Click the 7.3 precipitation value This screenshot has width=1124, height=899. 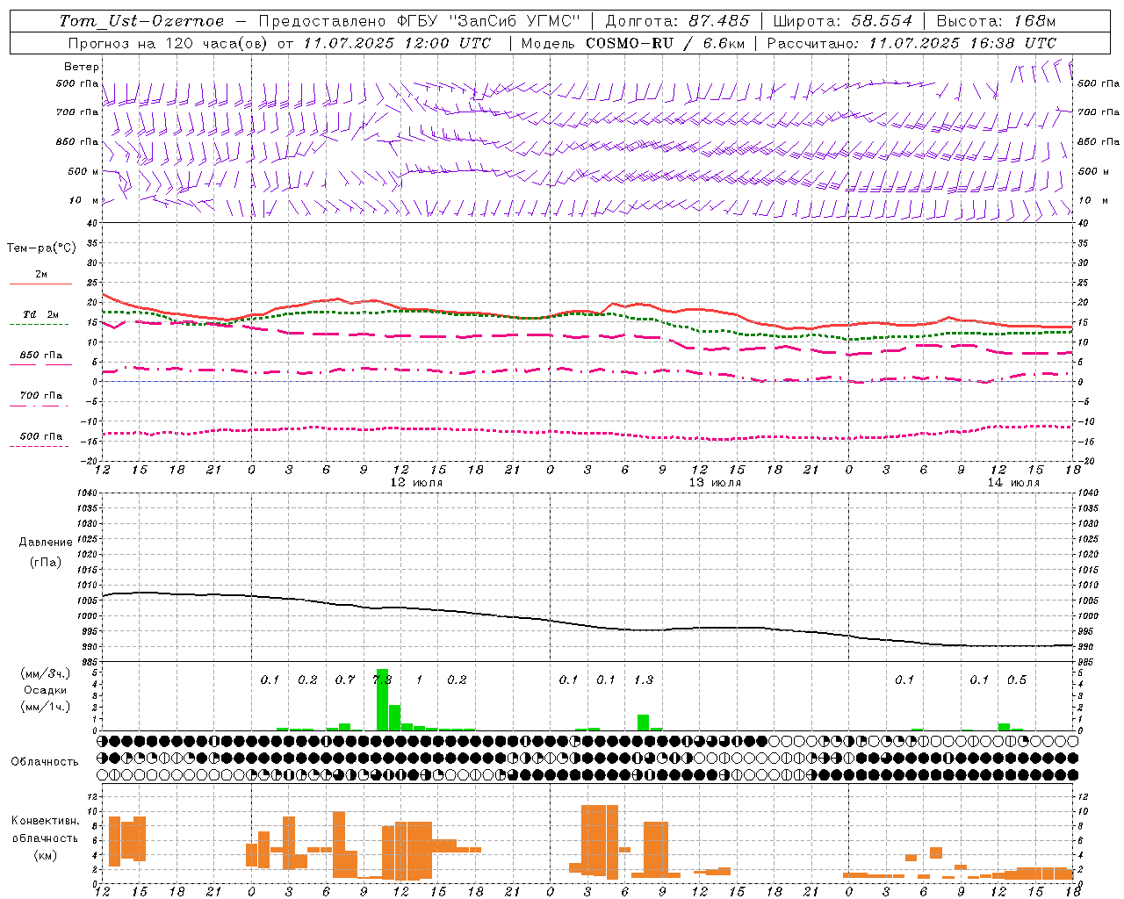[x=382, y=680]
